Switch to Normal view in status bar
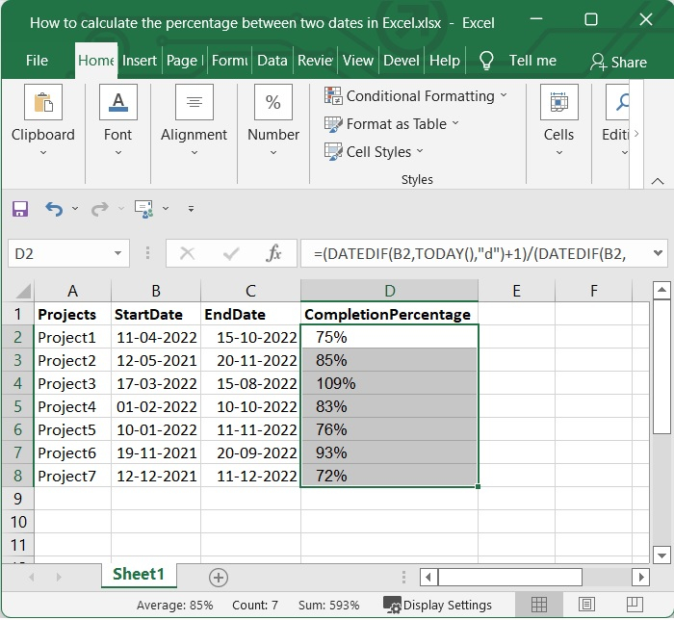The height and width of the screenshot is (620, 674). point(539,606)
